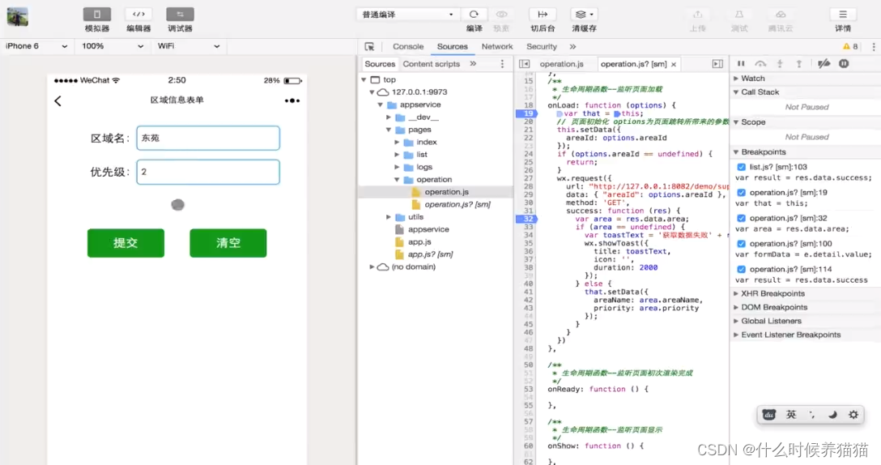Click the IME settings gear icon

click(853, 415)
